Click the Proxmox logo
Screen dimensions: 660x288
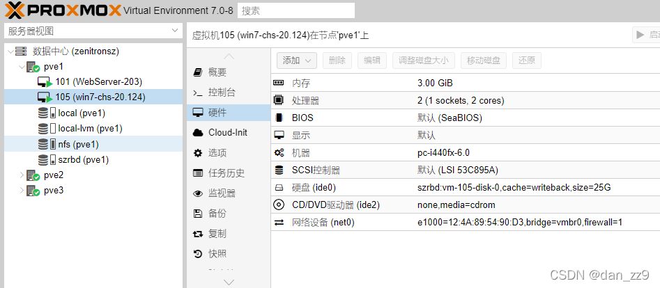[x=63, y=10]
